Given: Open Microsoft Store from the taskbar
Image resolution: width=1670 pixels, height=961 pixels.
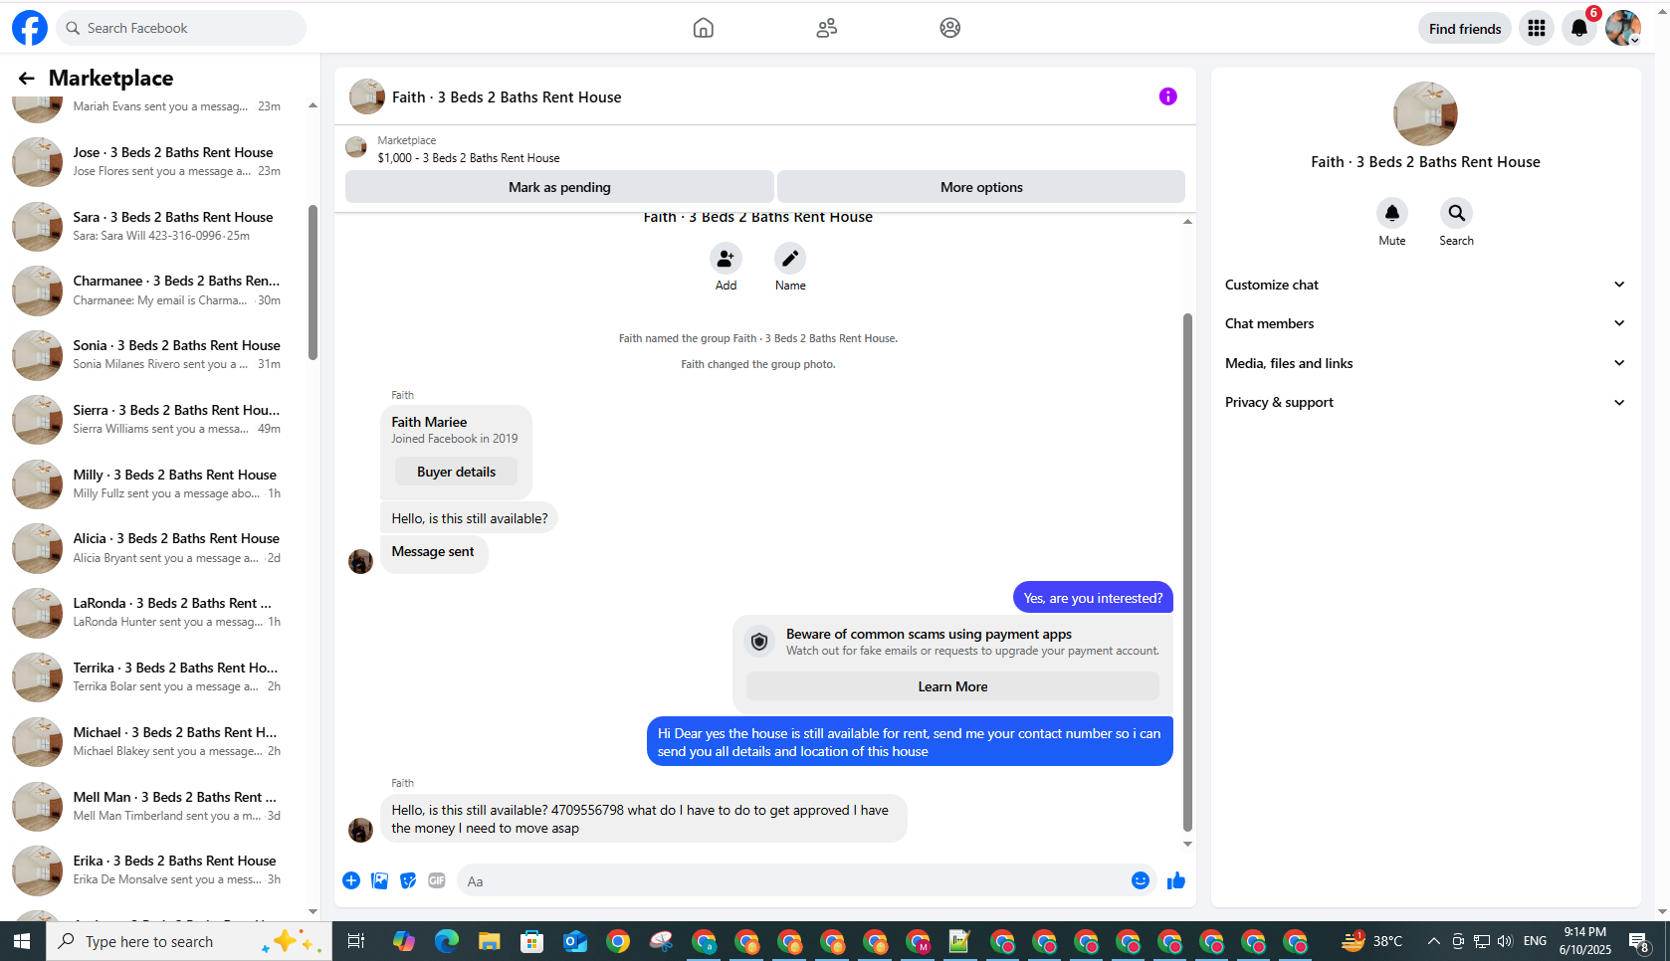Looking at the screenshot, I should (x=532, y=941).
